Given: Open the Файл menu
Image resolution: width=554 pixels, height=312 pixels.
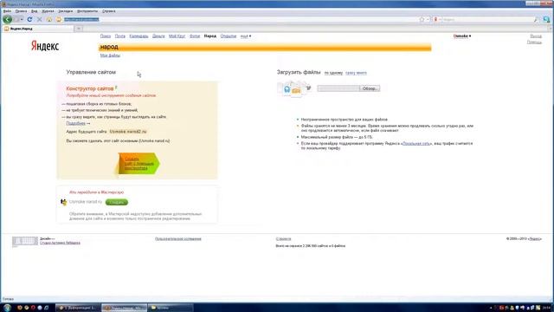Looking at the screenshot, I should (7, 11).
